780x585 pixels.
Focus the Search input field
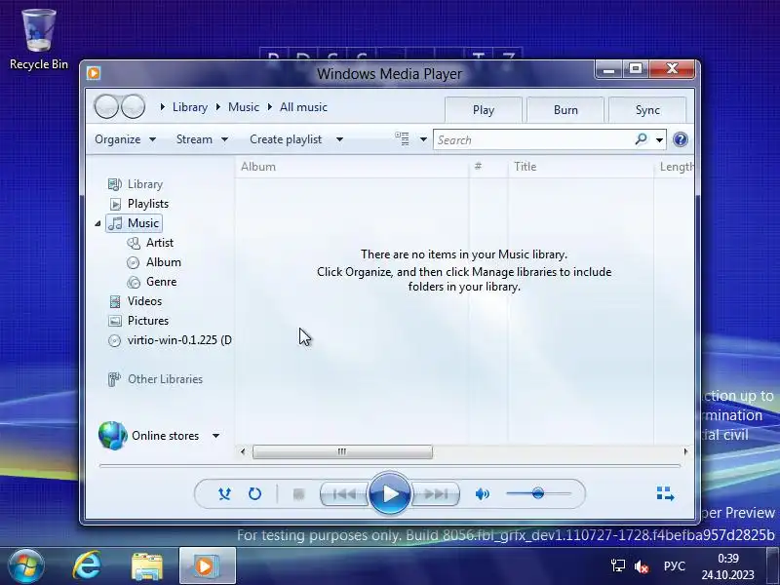coord(532,140)
